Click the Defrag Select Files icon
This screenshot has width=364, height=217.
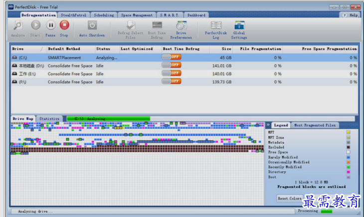[x=131, y=25]
